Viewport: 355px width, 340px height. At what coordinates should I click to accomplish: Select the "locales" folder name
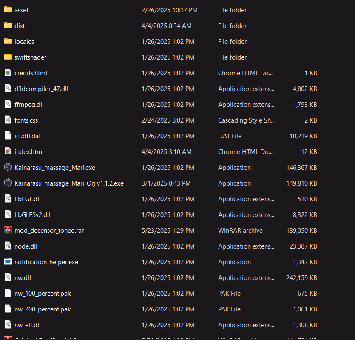[24, 42]
